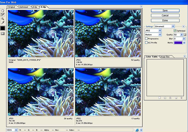
Task: Select the Slice Select tool
Action: point(3,14)
